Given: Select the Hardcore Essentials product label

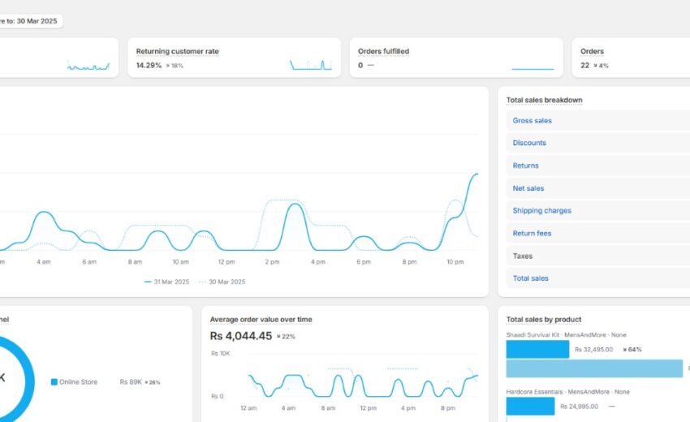Looking at the screenshot, I should (x=567, y=392).
